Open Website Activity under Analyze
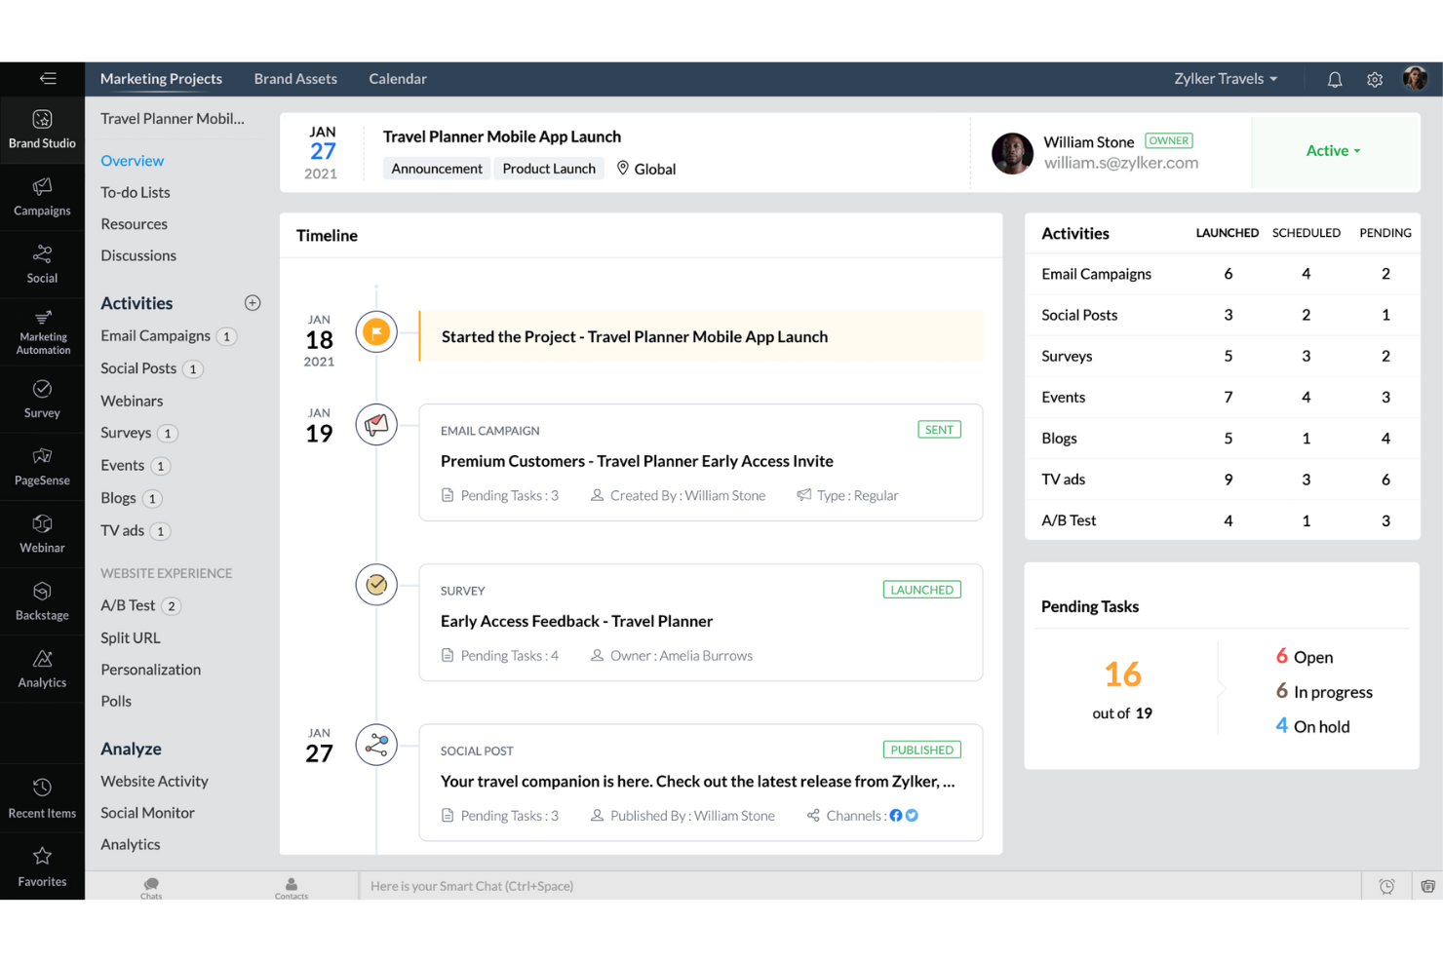 point(154,782)
